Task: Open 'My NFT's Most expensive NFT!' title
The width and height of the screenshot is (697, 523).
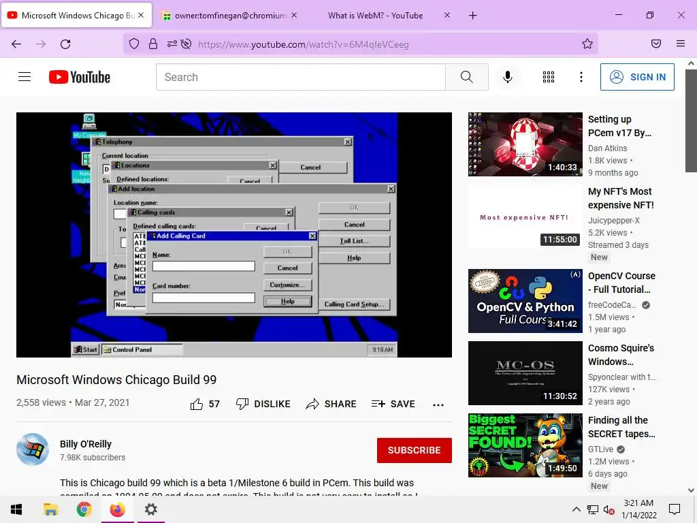Action: 621,198
